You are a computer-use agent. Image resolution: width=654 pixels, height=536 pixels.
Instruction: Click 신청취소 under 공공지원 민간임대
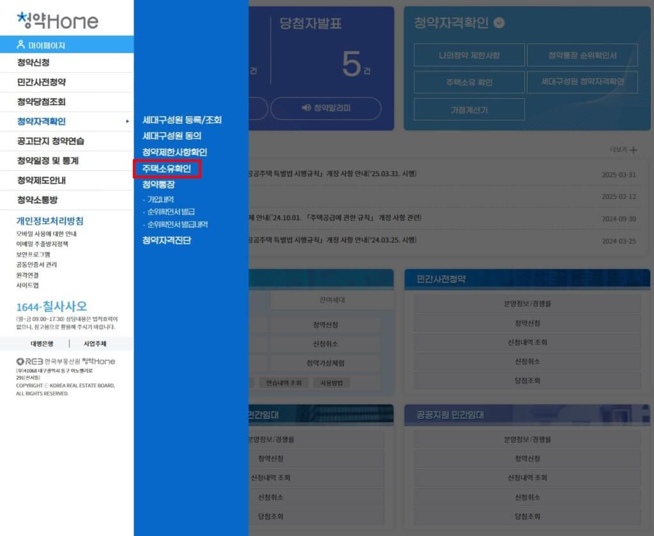[528, 497]
